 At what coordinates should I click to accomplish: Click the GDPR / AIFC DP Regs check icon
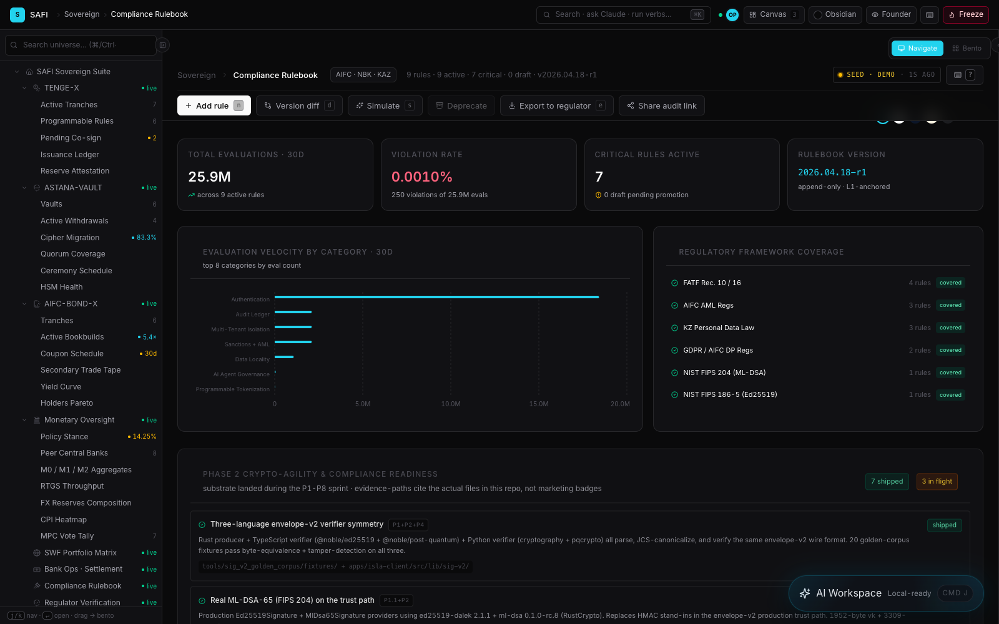click(674, 351)
